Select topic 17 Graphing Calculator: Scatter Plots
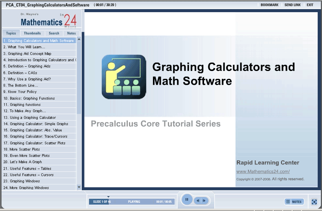The width and height of the screenshot is (322, 211). point(39,143)
